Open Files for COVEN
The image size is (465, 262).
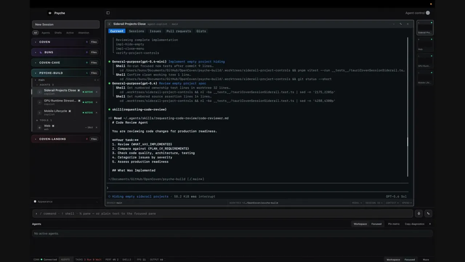[94, 42]
